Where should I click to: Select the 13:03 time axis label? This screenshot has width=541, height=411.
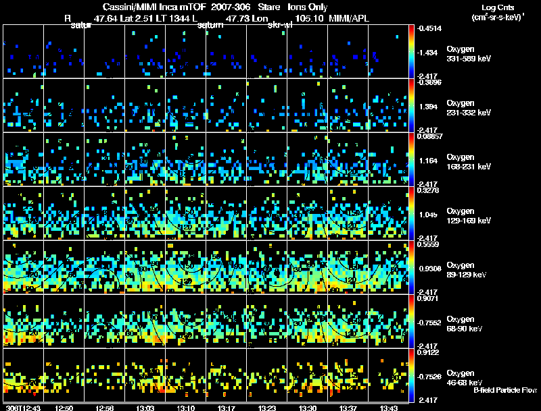pos(145,408)
